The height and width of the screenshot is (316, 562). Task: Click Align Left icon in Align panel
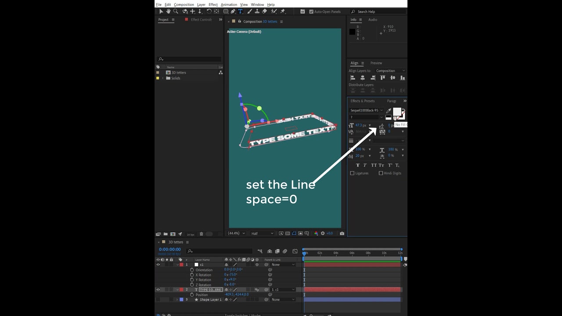tap(353, 78)
